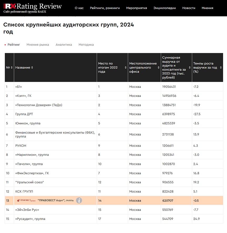The height and width of the screenshot is (233, 227).
Task: Go to Мероприятия section
Action: pyautogui.click(x=136, y=8)
